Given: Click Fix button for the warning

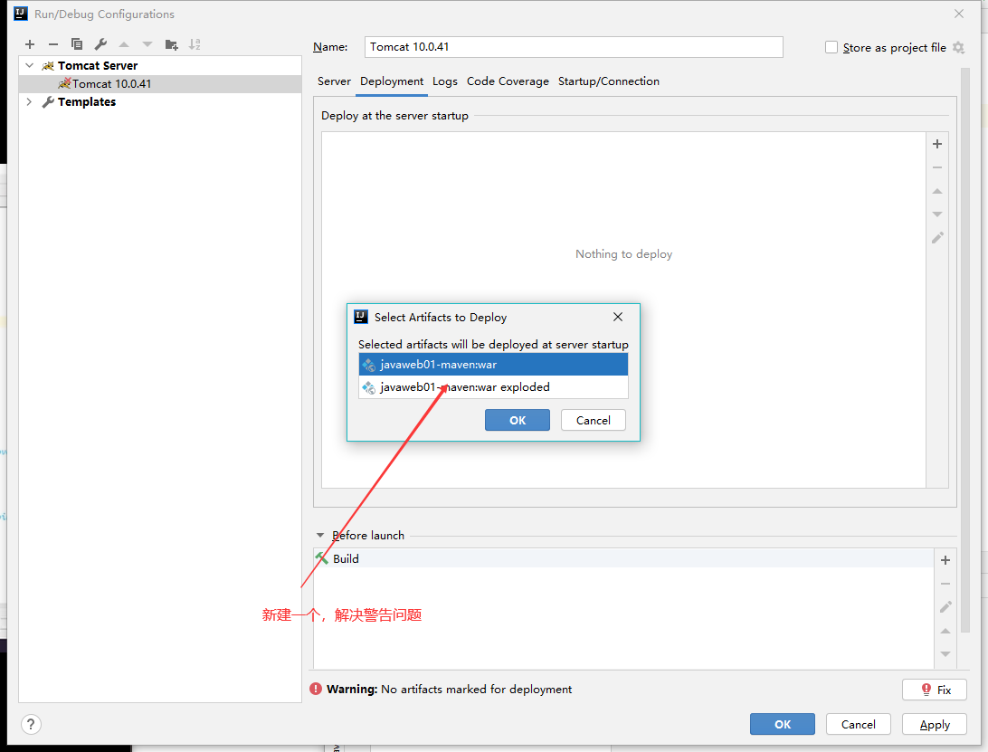Looking at the screenshot, I should click(x=936, y=690).
